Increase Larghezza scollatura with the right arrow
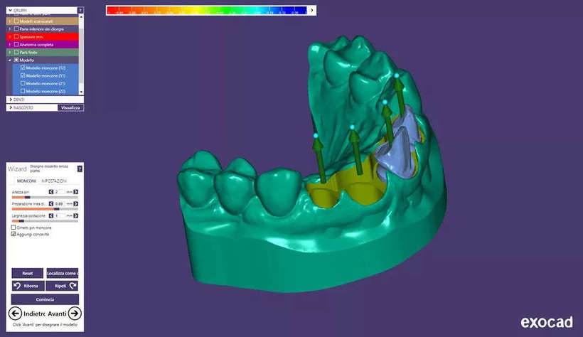583x337 pixels. click(x=76, y=215)
